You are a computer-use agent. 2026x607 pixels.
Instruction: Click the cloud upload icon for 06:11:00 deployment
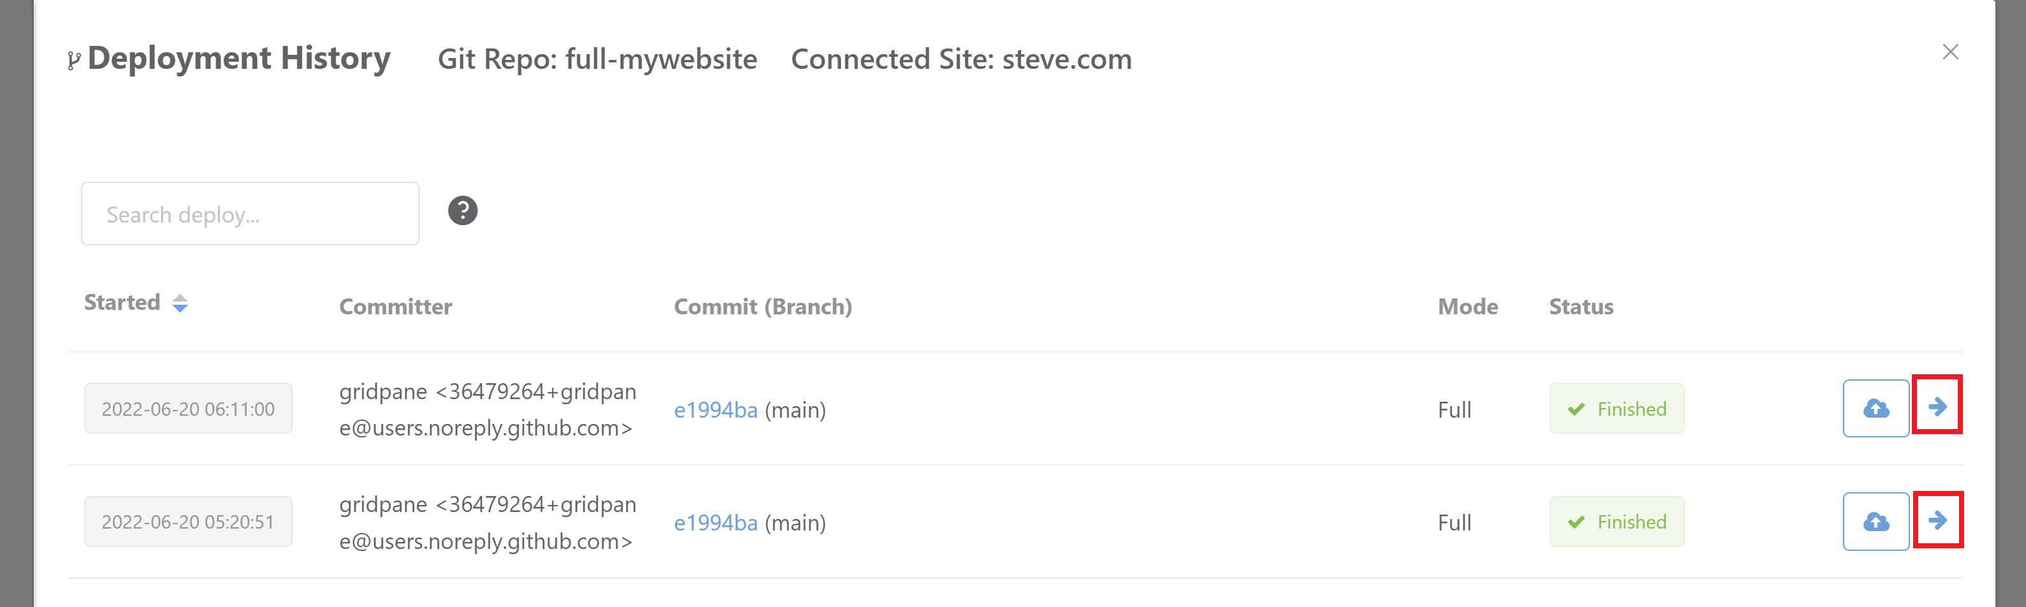coord(1876,408)
